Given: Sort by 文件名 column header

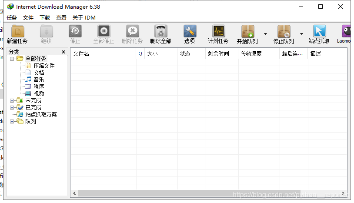Looking at the screenshot, I should click(x=104, y=53).
